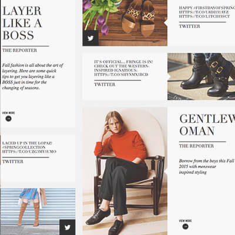
Task: Click the Twitter bird icon on sandals photo
Action: (90, 38)
